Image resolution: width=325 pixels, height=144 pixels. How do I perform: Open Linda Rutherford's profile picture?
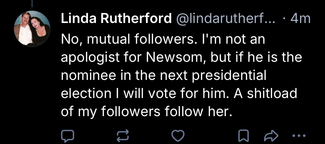[32, 29]
